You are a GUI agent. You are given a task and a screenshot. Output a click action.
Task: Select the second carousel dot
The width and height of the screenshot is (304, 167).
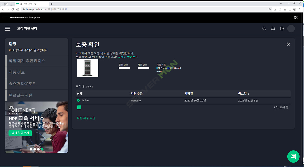point(35,149)
